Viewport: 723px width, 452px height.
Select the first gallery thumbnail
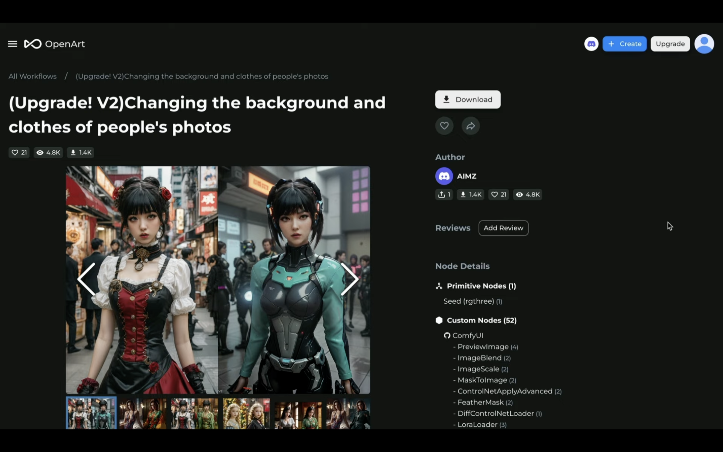pyautogui.click(x=91, y=413)
